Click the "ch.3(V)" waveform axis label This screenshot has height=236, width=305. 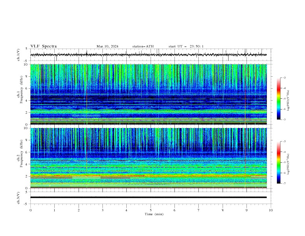tap(18, 198)
